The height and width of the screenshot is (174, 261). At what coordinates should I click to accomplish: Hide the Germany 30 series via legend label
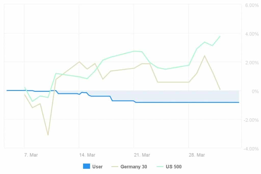[134, 167]
